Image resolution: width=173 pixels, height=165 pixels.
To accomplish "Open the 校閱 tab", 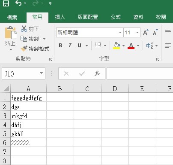I will (x=161, y=17).
